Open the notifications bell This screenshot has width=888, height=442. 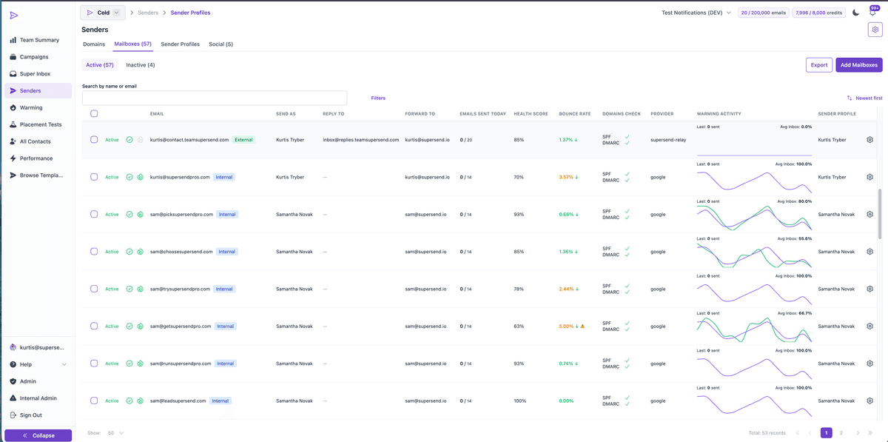pyautogui.click(x=873, y=13)
